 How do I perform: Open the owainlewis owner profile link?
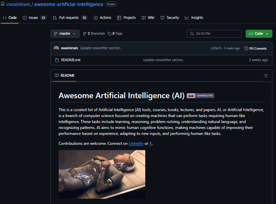18,4
